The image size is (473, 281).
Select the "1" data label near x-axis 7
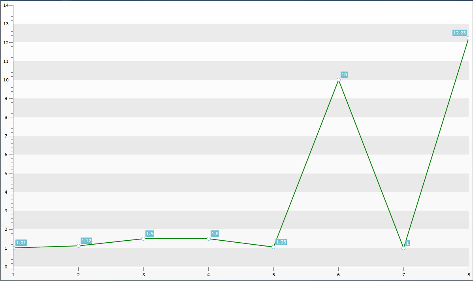[407, 243]
